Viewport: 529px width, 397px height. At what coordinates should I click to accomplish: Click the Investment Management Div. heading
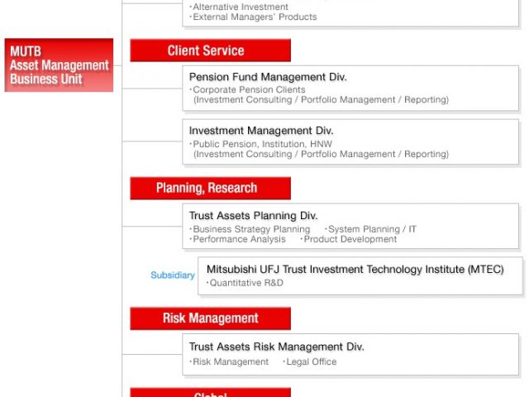pos(261,131)
